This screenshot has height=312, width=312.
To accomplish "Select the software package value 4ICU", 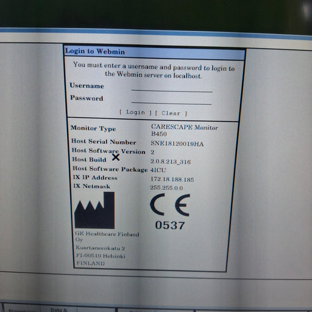I will tap(158, 170).
